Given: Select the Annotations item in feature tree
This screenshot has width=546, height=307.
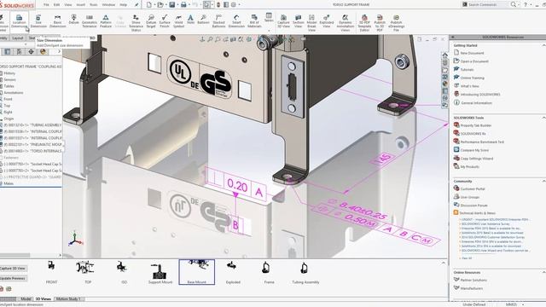Looking at the screenshot, I should (14, 93).
